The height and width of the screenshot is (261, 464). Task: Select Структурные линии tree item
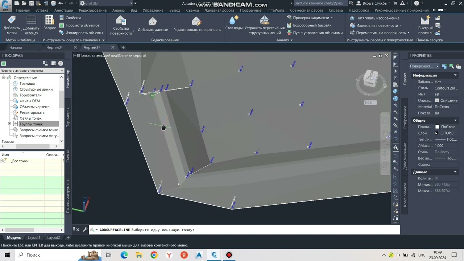coord(36,89)
